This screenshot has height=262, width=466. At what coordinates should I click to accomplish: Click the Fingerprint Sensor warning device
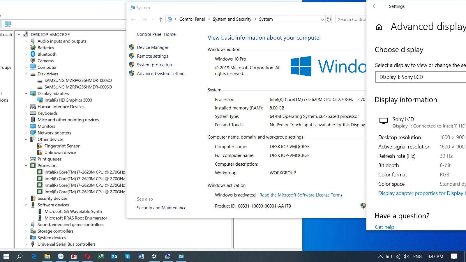click(x=62, y=146)
